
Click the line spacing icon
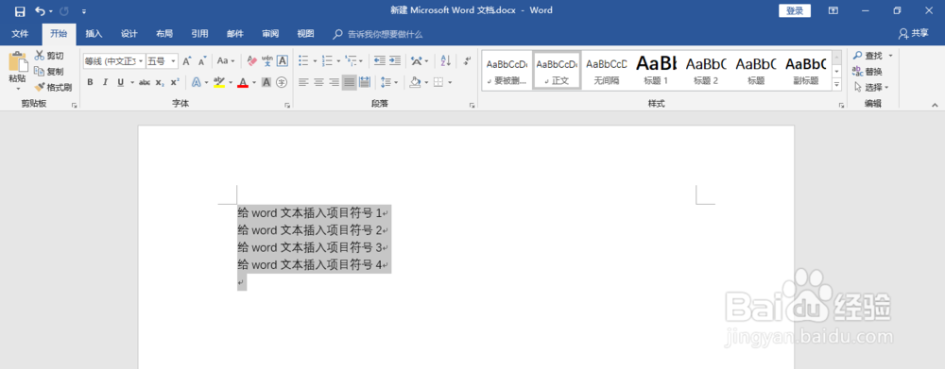pos(386,82)
